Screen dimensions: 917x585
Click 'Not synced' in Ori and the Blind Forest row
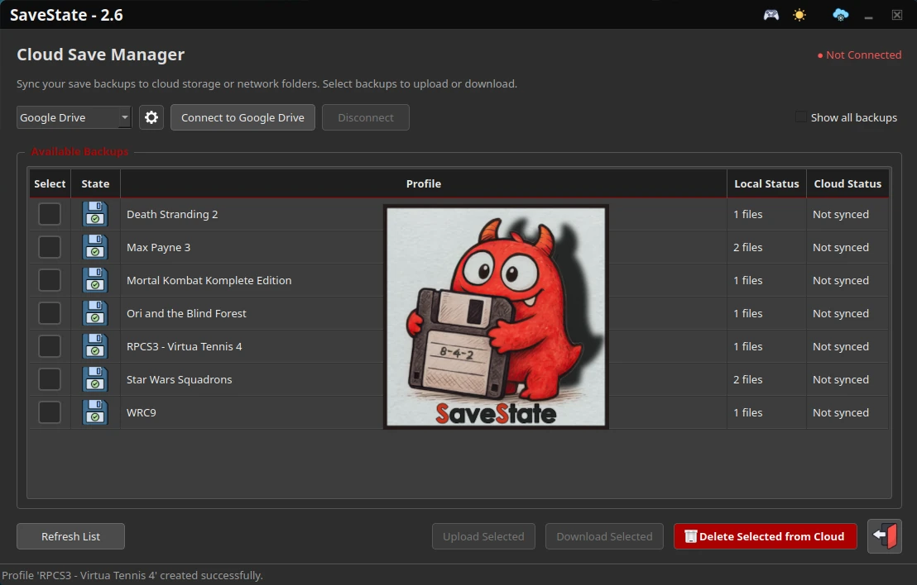(840, 313)
